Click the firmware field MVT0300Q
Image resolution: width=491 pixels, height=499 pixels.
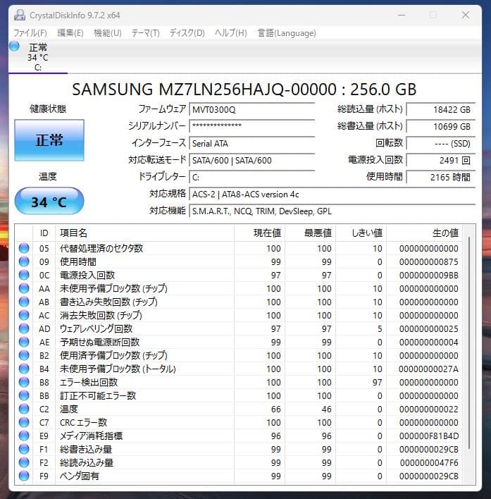pos(252,109)
